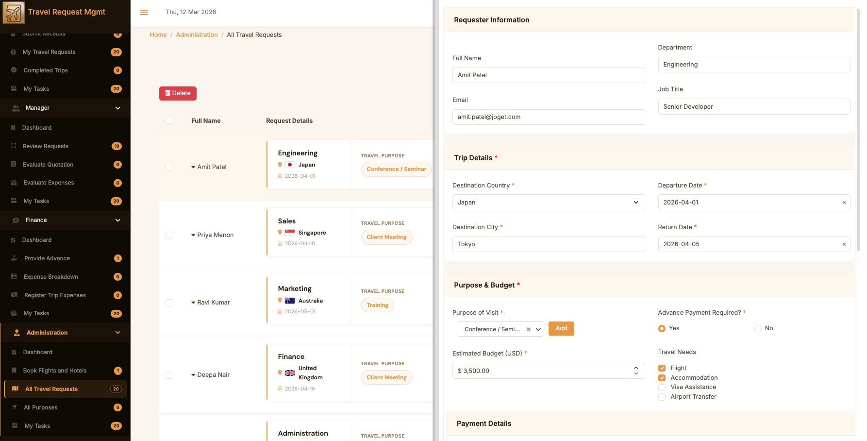
Task: Click the Provide Advance hand icon
Action: click(x=14, y=258)
